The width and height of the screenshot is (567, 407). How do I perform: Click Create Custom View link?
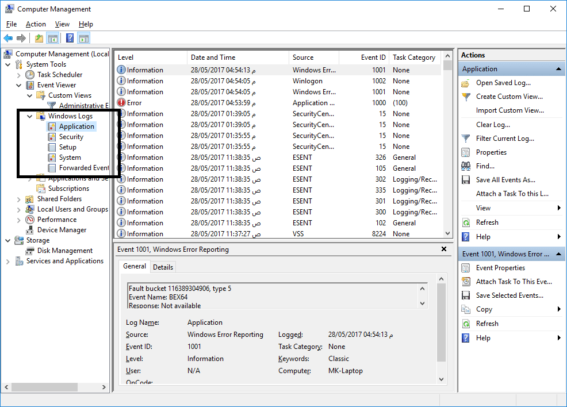point(509,97)
